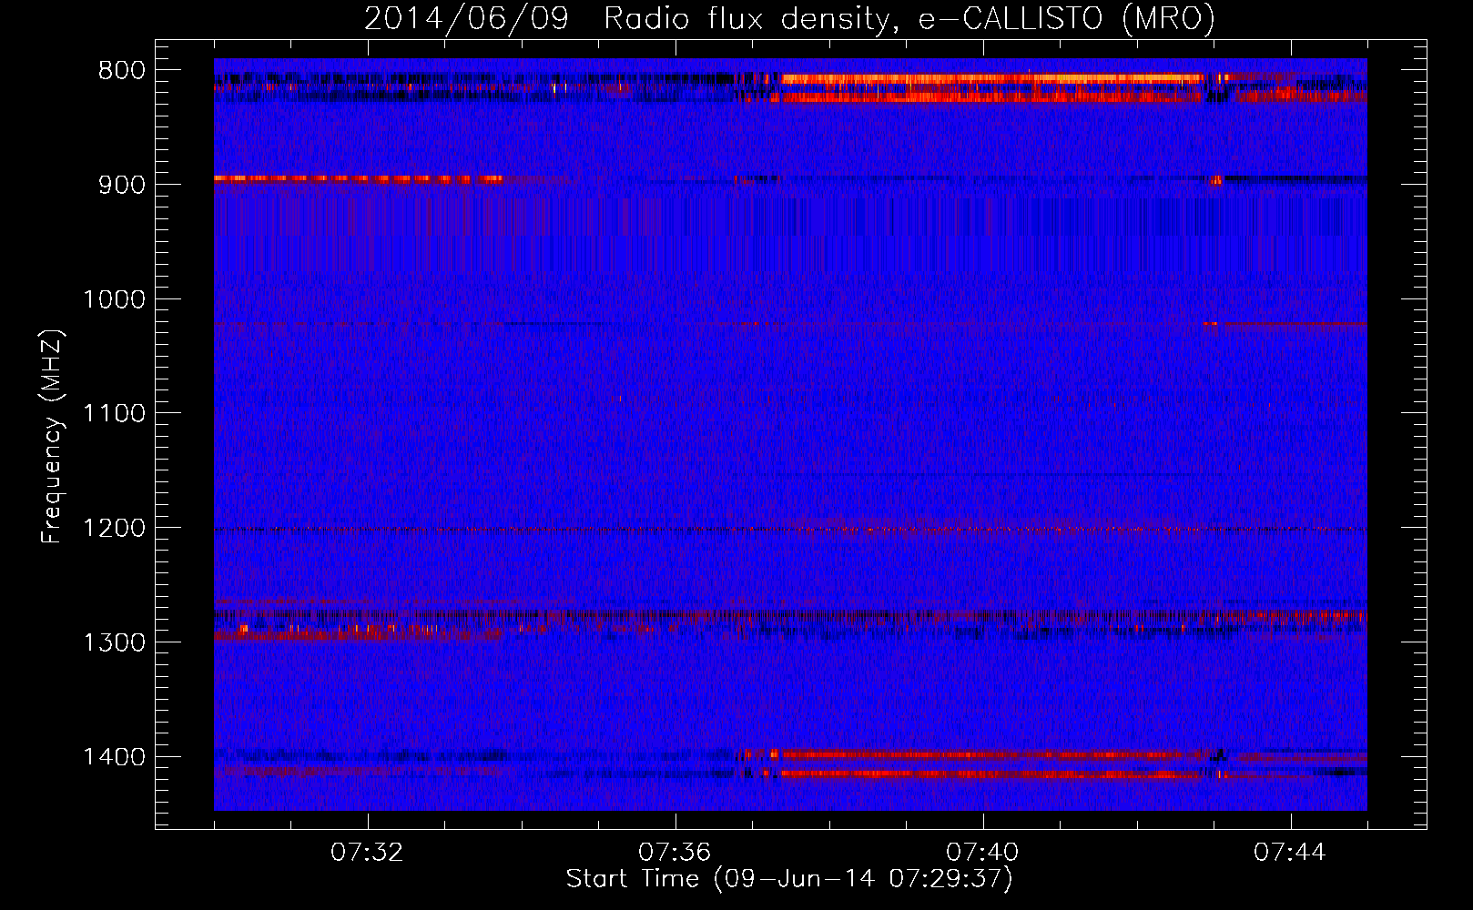Select the 1400 frequency tick label
1473x910 pixels.
point(114,757)
